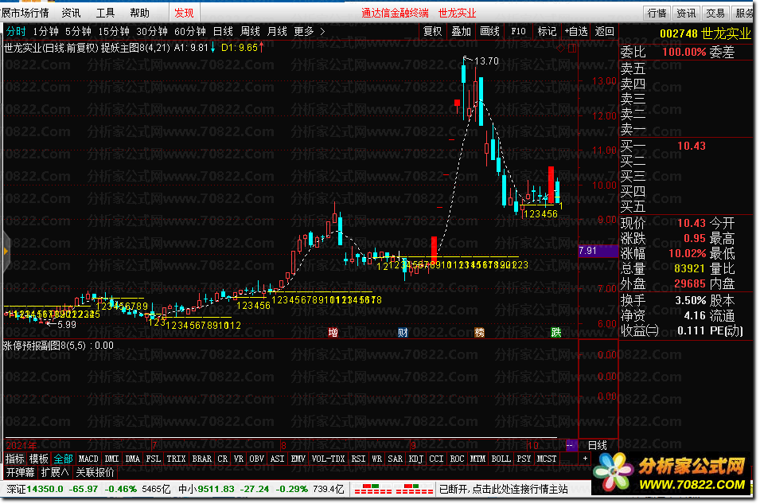Viewport: 760px width, 504px height.
Task: Switch to 月线 monthly chart
Action: point(277,32)
